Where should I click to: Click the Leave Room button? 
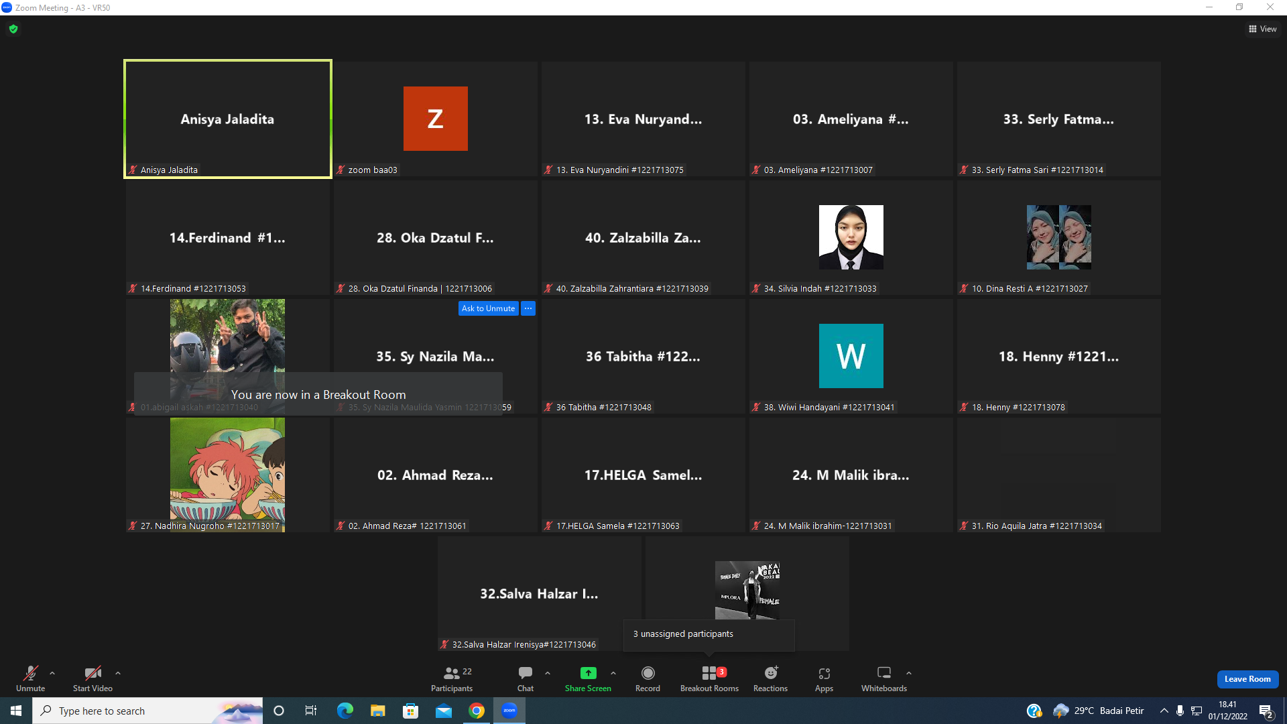click(x=1247, y=679)
